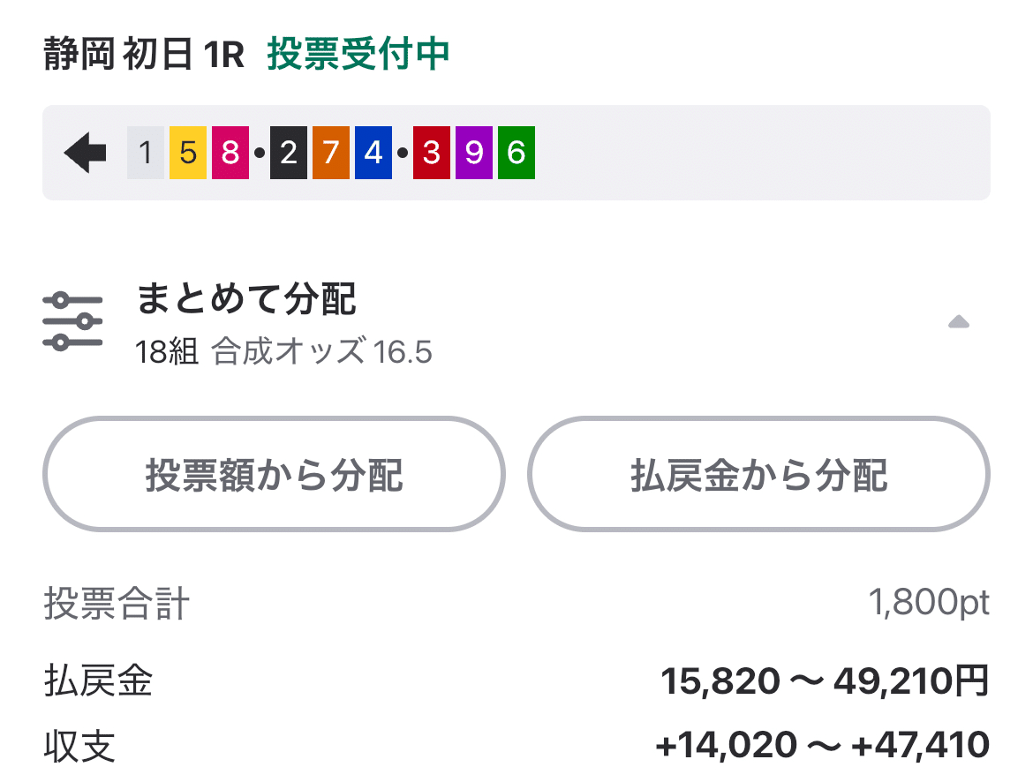Toggle the purple racer 9 selection
Viewport: 1033px width, 782px height.
475,152
